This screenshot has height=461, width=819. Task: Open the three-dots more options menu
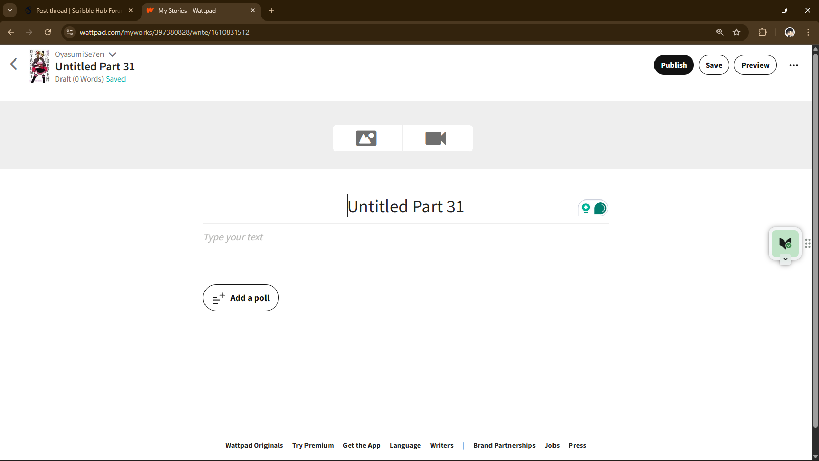click(x=793, y=65)
